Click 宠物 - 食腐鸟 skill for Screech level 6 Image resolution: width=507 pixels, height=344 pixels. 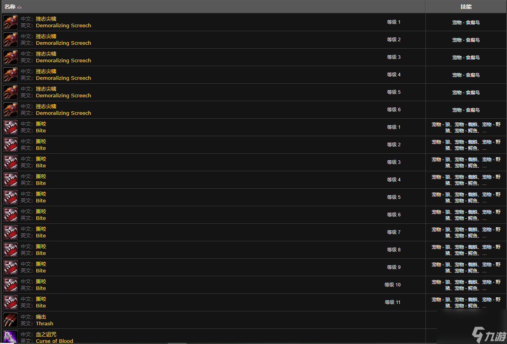pyautogui.click(x=466, y=110)
